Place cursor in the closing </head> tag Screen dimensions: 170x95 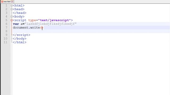coord(20,13)
